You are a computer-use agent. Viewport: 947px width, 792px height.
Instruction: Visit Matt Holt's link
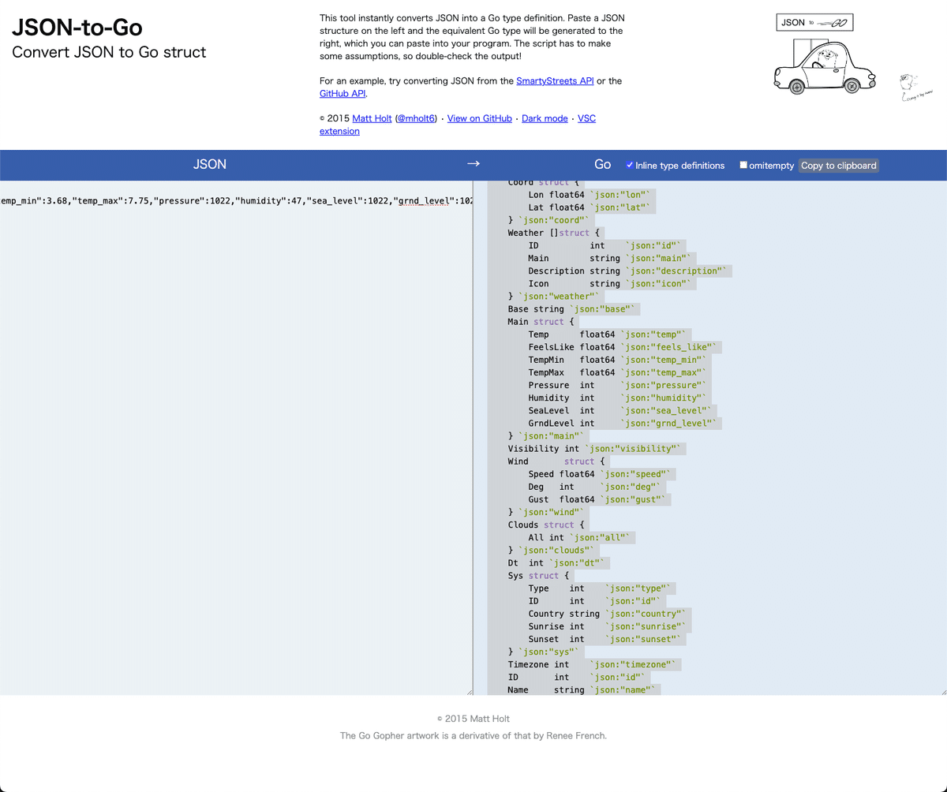372,118
